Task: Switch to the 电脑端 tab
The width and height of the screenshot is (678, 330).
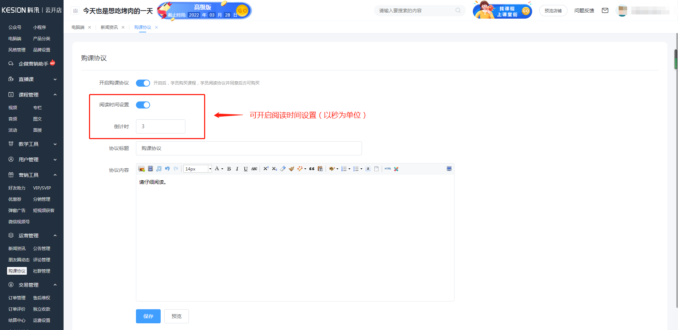Action: pyautogui.click(x=78, y=27)
